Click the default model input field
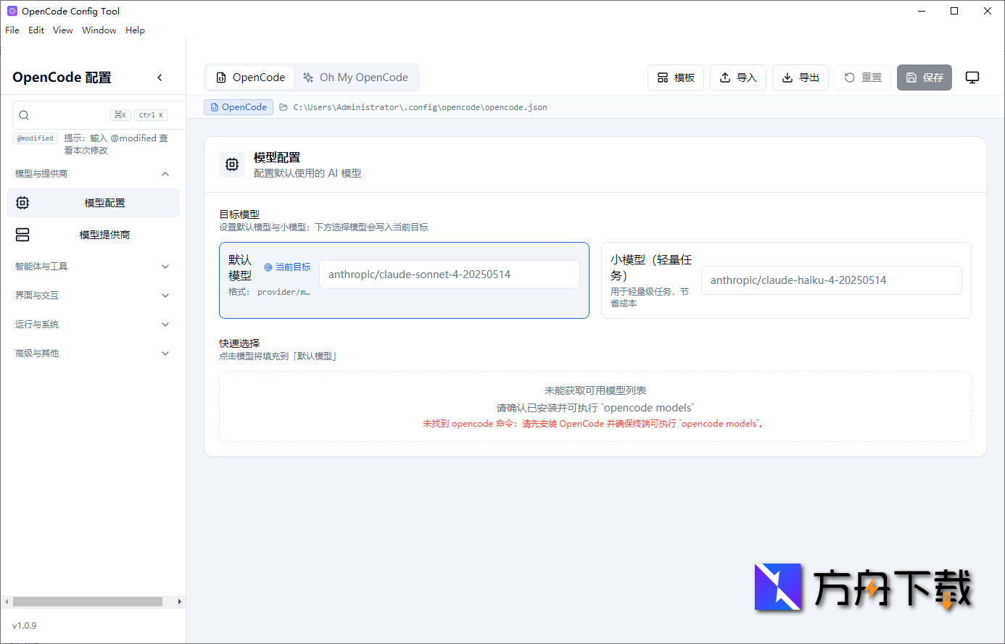Viewport: 1005px width, 644px height. click(x=450, y=274)
